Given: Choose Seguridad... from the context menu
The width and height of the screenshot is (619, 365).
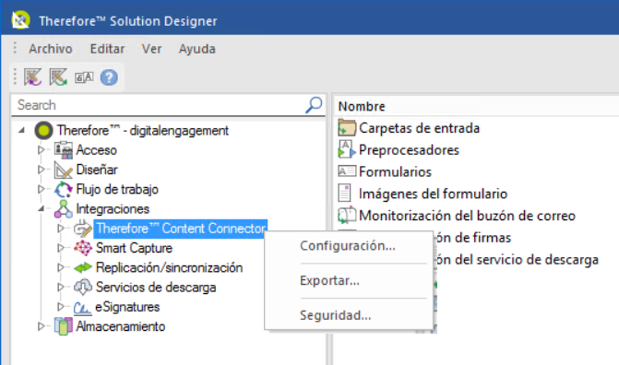Looking at the screenshot, I should [335, 315].
